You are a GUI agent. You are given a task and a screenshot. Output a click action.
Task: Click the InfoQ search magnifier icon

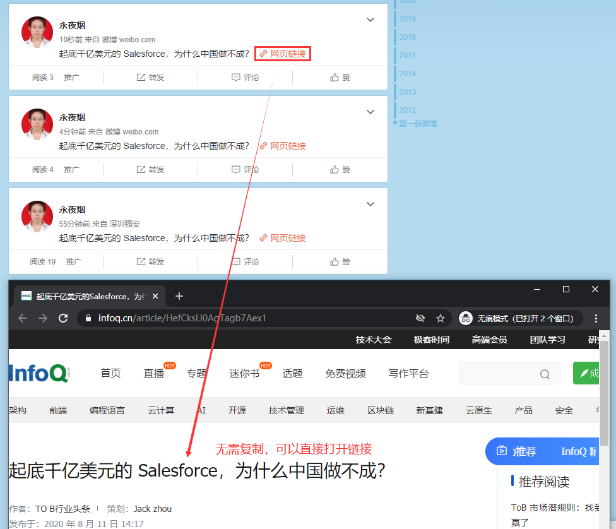(545, 374)
